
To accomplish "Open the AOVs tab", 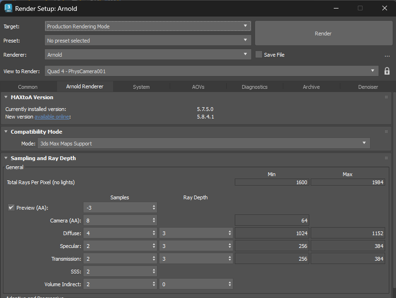I will pyautogui.click(x=198, y=87).
